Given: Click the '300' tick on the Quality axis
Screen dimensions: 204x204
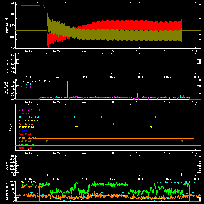Looking at the screenshot, I should point(12,156).
